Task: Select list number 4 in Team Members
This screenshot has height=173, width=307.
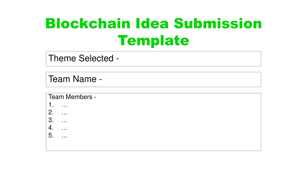Action: click(x=51, y=128)
